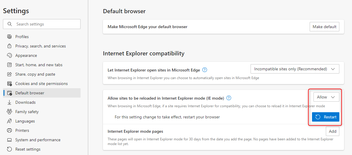
Task: Click help icon beside Let Internet Explorer open sites
Action: pos(205,70)
